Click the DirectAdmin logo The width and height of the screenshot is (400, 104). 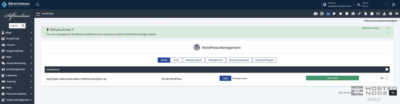[x=16, y=5]
